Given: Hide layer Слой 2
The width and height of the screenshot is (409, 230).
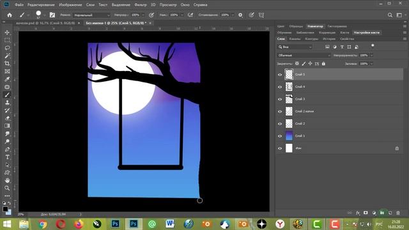Looking at the screenshot, I should click(x=280, y=123).
